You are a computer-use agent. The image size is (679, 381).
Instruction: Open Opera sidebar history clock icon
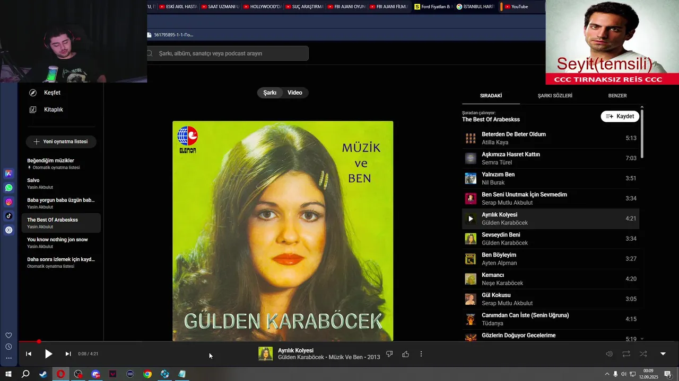8,347
